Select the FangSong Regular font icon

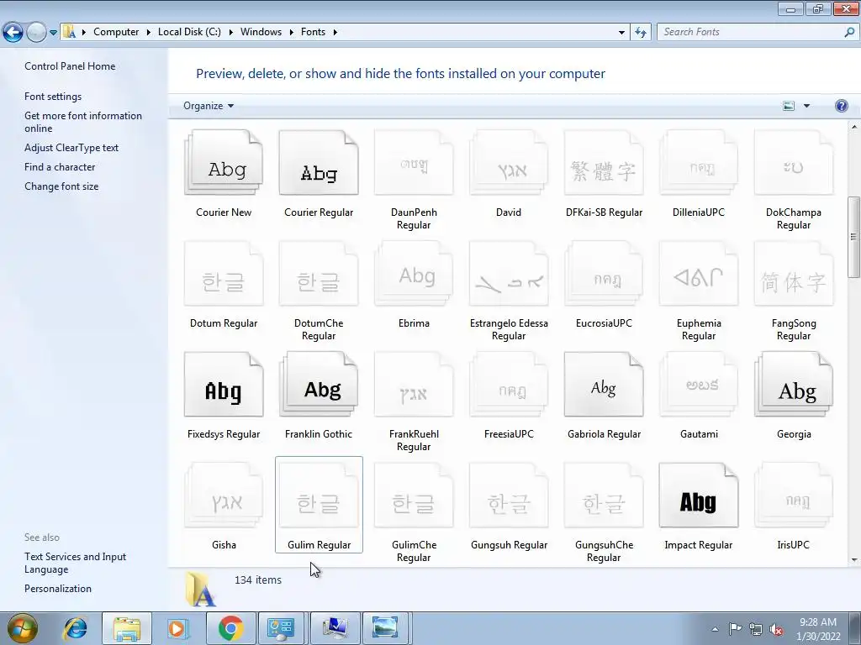click(794, 274)
